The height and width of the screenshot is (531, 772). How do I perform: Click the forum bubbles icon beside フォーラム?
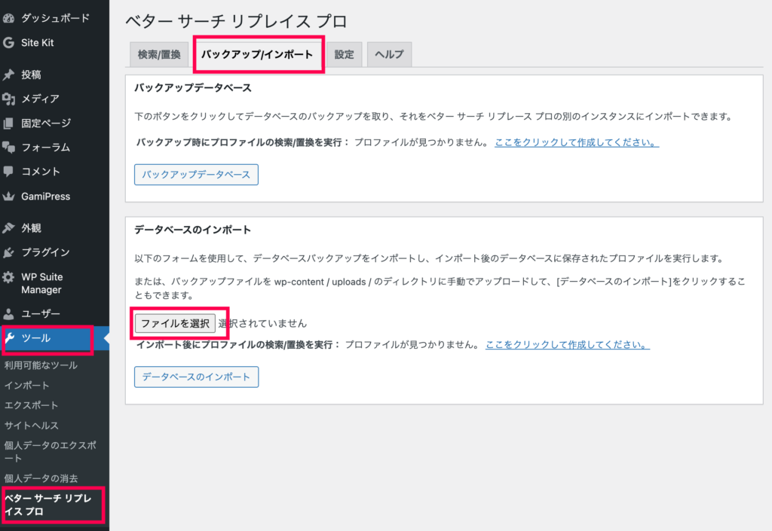click(8, 147)
